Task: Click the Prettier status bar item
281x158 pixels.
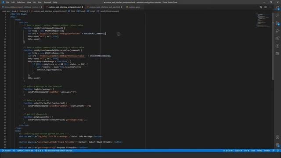Action: pos(267,151)
